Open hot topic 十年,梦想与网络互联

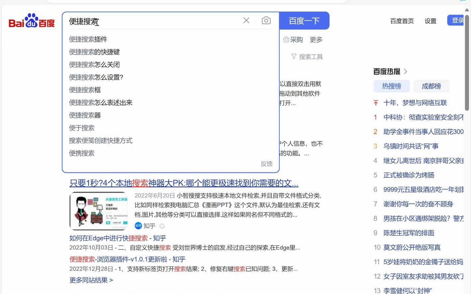pos(415,103)
